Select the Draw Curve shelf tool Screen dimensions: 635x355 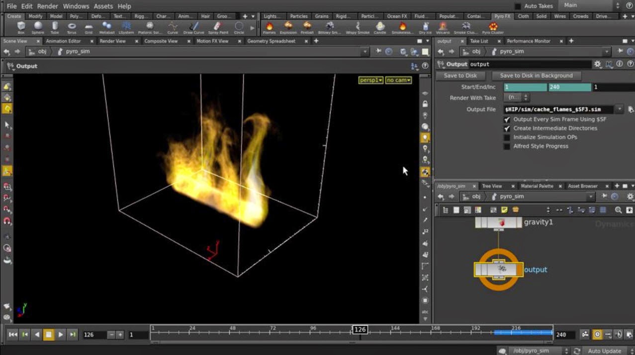pos(194,27)
